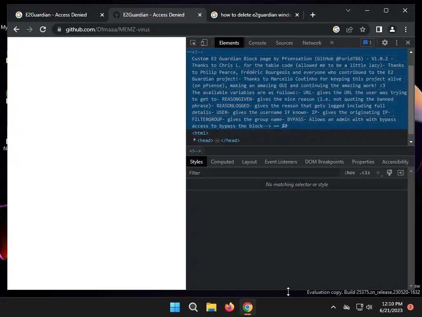The image size is (422, 317).
Task: Open the Event Listeners pane tab
Action: [x=281, y=162]
